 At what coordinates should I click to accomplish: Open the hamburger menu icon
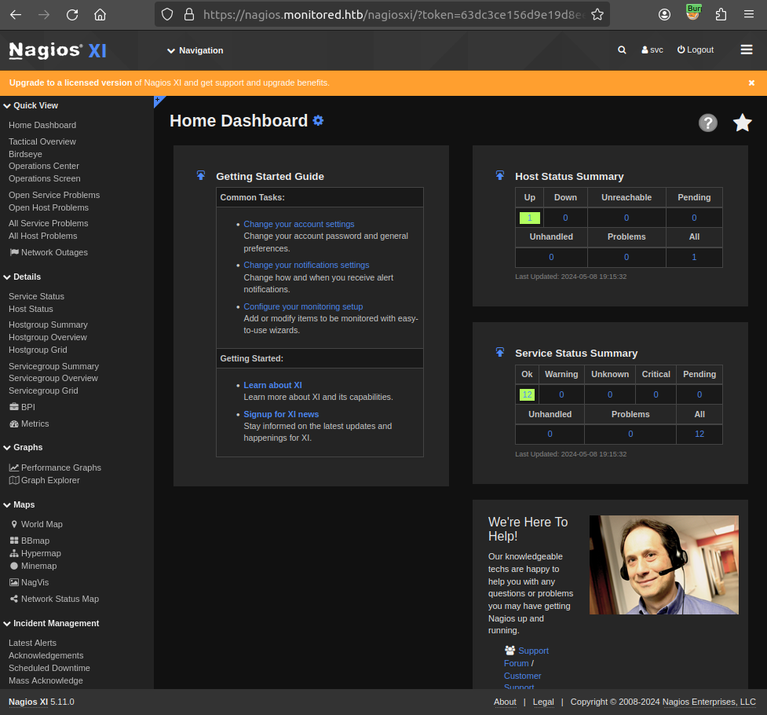point(746,50)
